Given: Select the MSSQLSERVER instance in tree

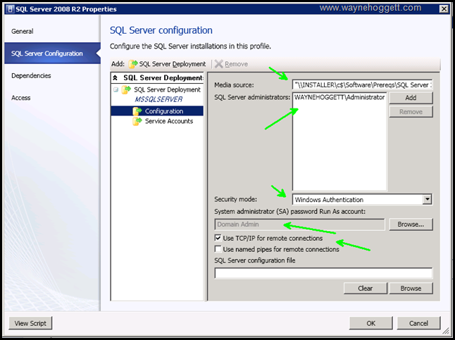Looking at the screenshot, I should tap(158, 100).
